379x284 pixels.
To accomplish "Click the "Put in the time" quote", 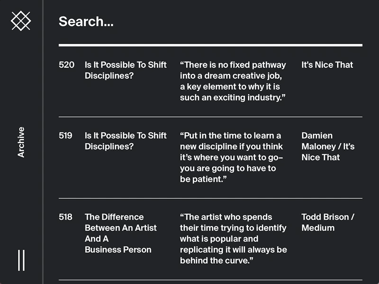I will 231,157.
